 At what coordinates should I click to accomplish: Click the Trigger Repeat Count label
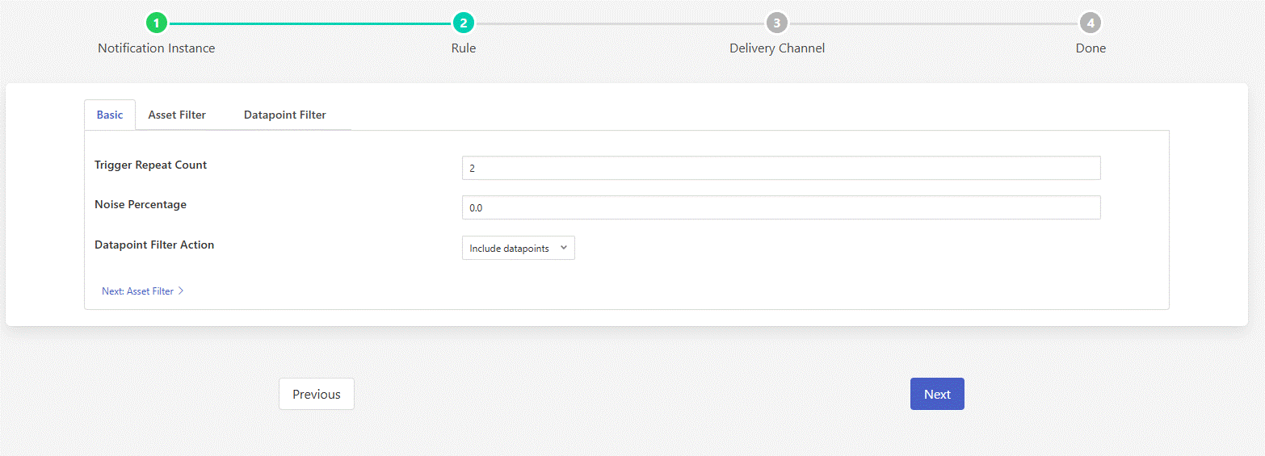point(150,165)
